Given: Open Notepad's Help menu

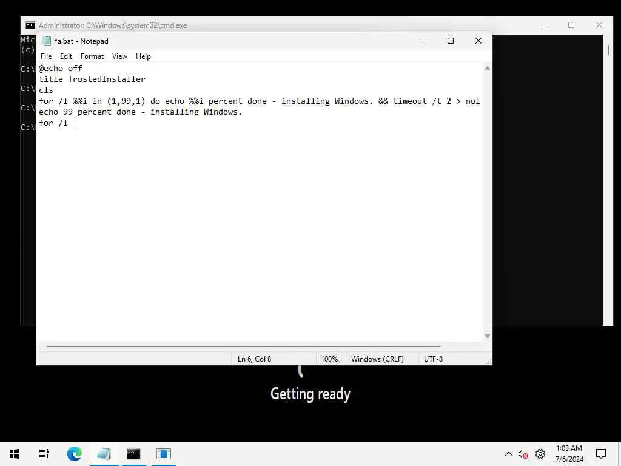Looking at the screenshot, I should [143, 56].
